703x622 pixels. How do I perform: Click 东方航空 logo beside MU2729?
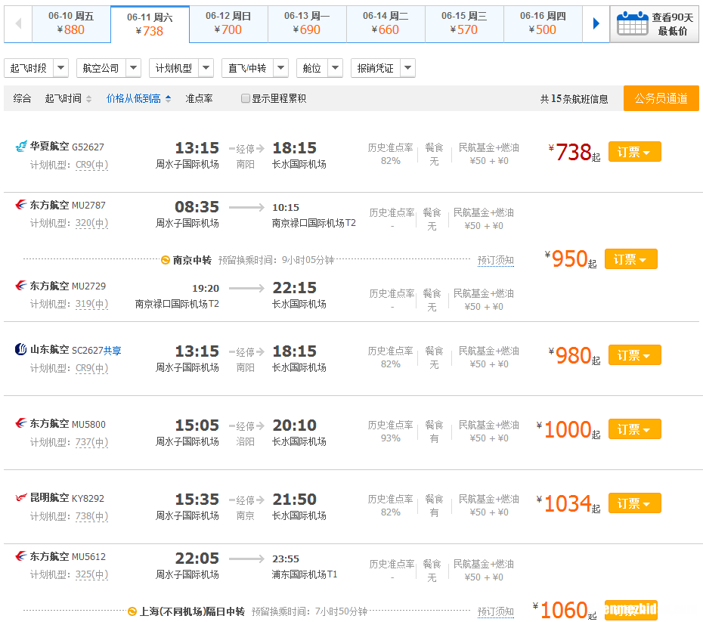[20, 286]
